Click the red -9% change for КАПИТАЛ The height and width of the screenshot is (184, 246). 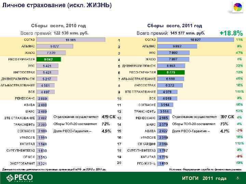click(x=240, y=156)
